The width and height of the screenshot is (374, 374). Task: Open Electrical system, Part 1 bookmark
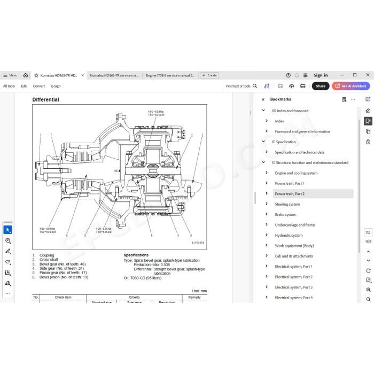pos(293,267)
